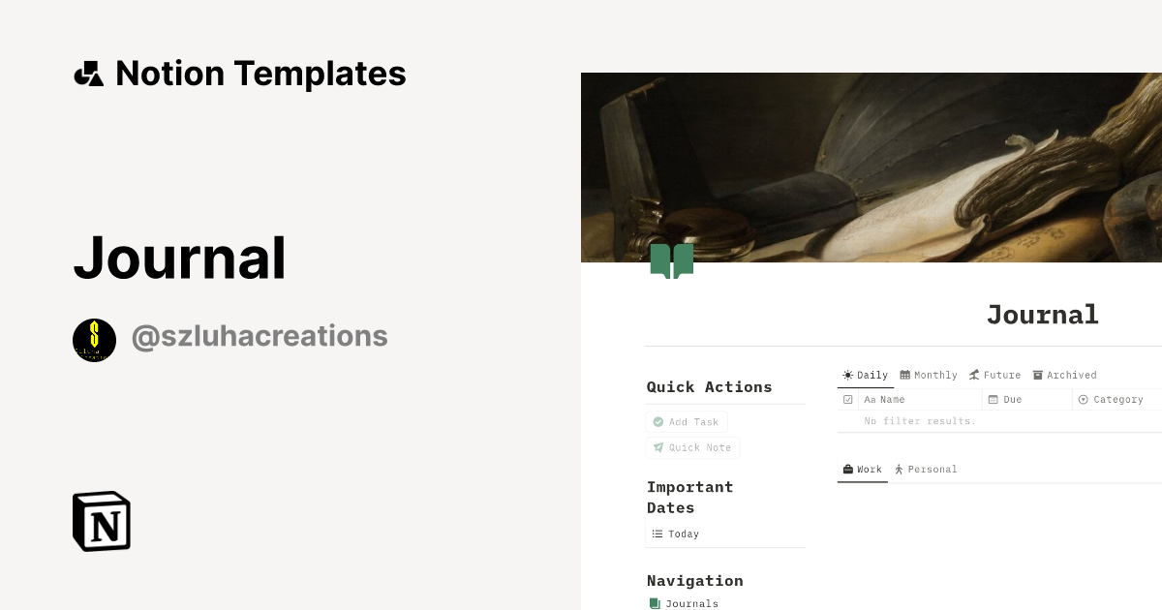
Task: Switch to the Future tab
Action: pyautogui.click(x=994, y=375)
